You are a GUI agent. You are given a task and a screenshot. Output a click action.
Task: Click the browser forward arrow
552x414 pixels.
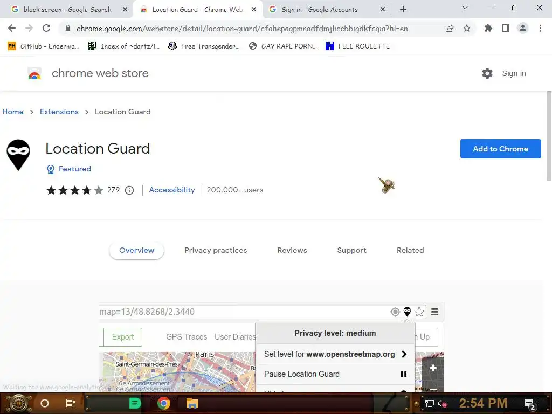coord(29,28)
